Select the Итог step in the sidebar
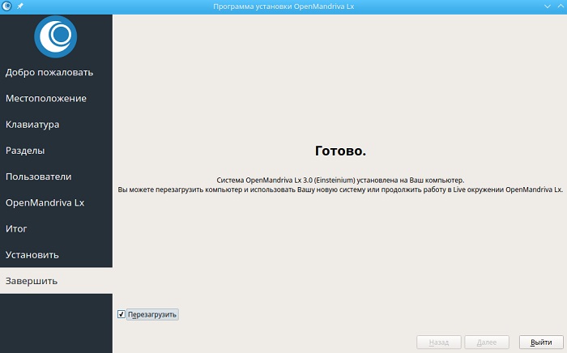The width and height of the screenshot is (567, 353). tap(56, 228)
